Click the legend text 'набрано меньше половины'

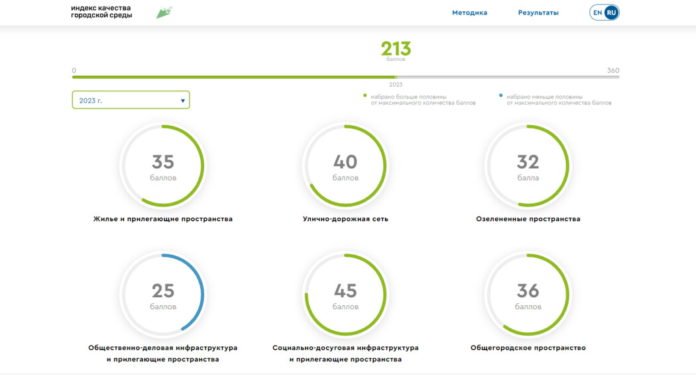(x=559, y=100)
